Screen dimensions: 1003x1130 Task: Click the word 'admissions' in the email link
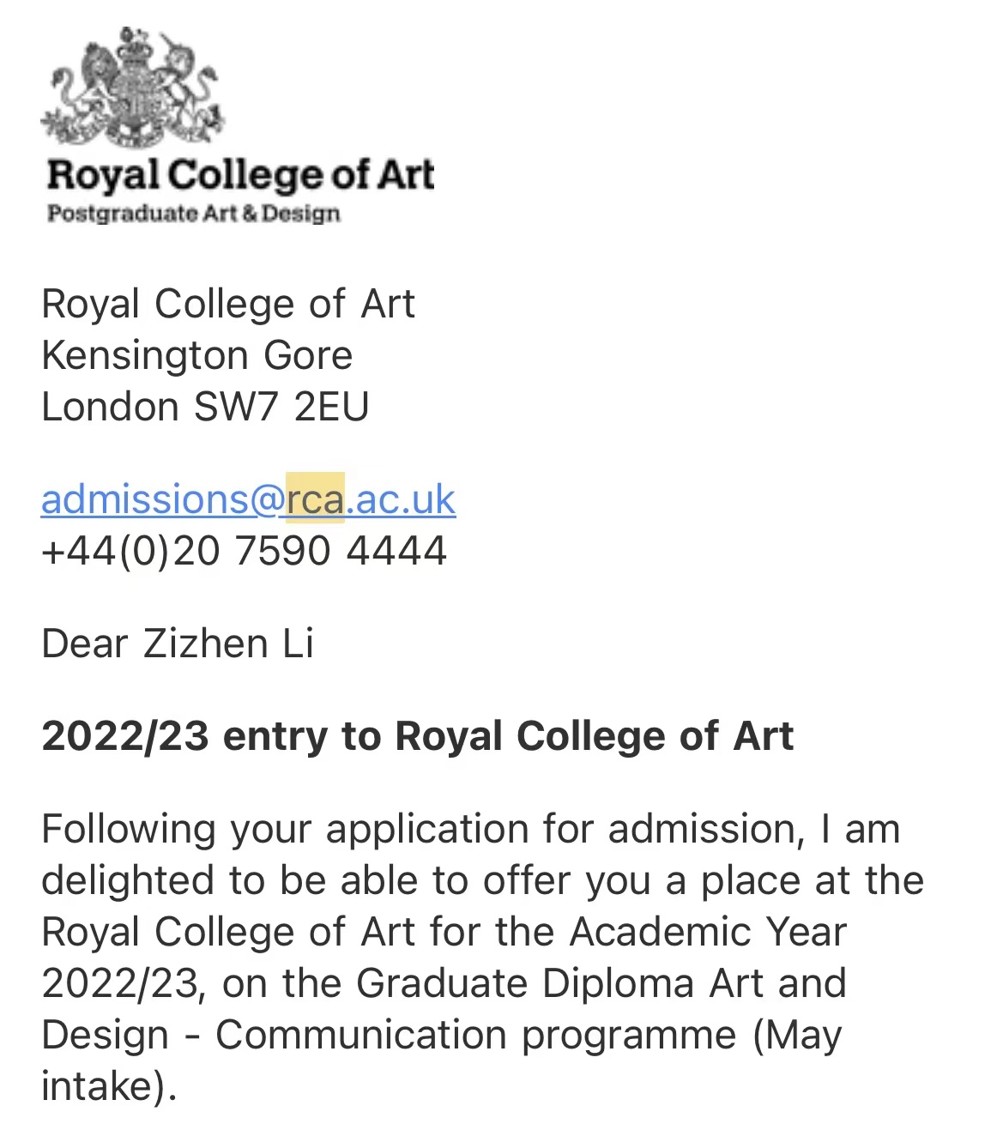pyautogui.click(x=145, y=499)
